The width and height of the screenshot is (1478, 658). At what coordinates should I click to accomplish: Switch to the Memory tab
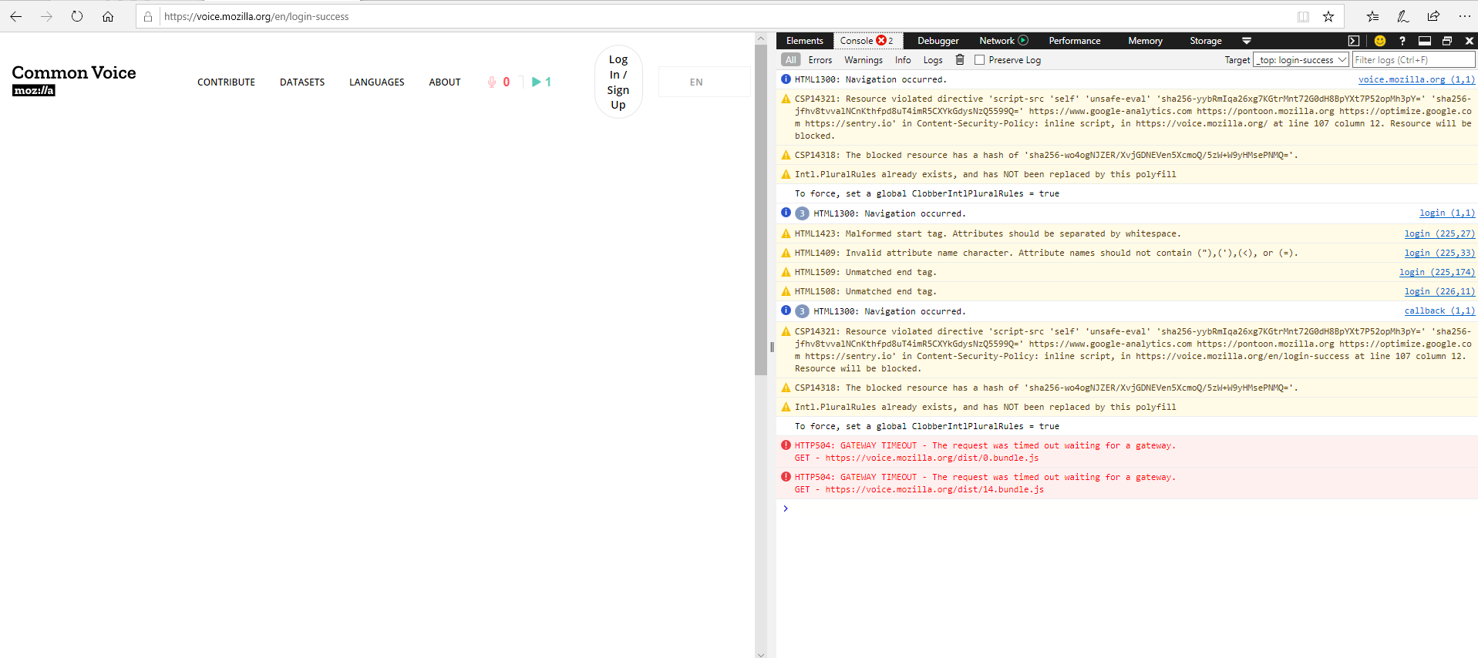click(1145, 41)
